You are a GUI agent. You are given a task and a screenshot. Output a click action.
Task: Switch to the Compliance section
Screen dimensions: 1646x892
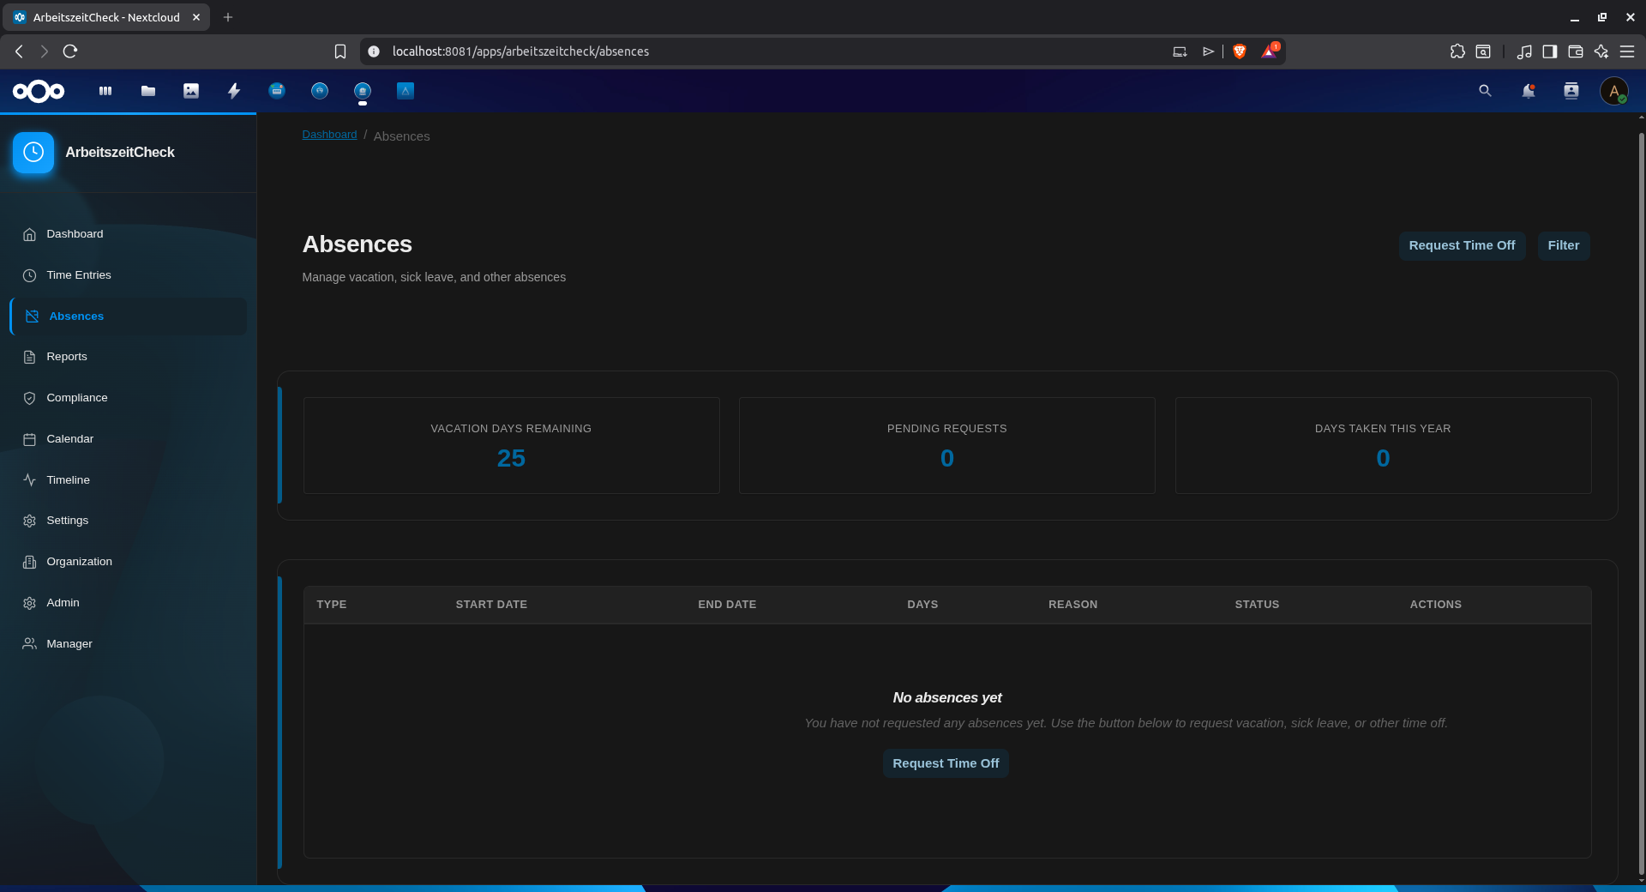76,397
